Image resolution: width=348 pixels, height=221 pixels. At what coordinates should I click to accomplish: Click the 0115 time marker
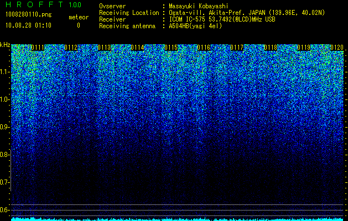(x=170, y=48)
